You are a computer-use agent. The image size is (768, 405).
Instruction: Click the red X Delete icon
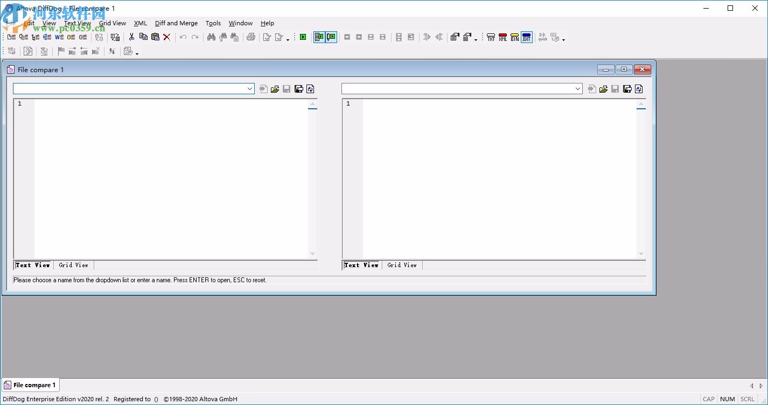point(167,37)
